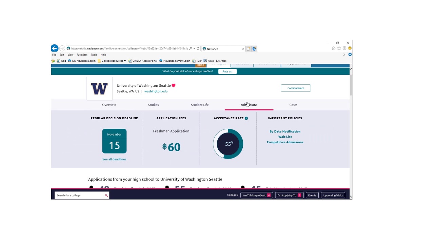The height and width of the screenshot is (244, 434).
Task: Click the browser Forward arrow button
Action: tap(62, 48)
